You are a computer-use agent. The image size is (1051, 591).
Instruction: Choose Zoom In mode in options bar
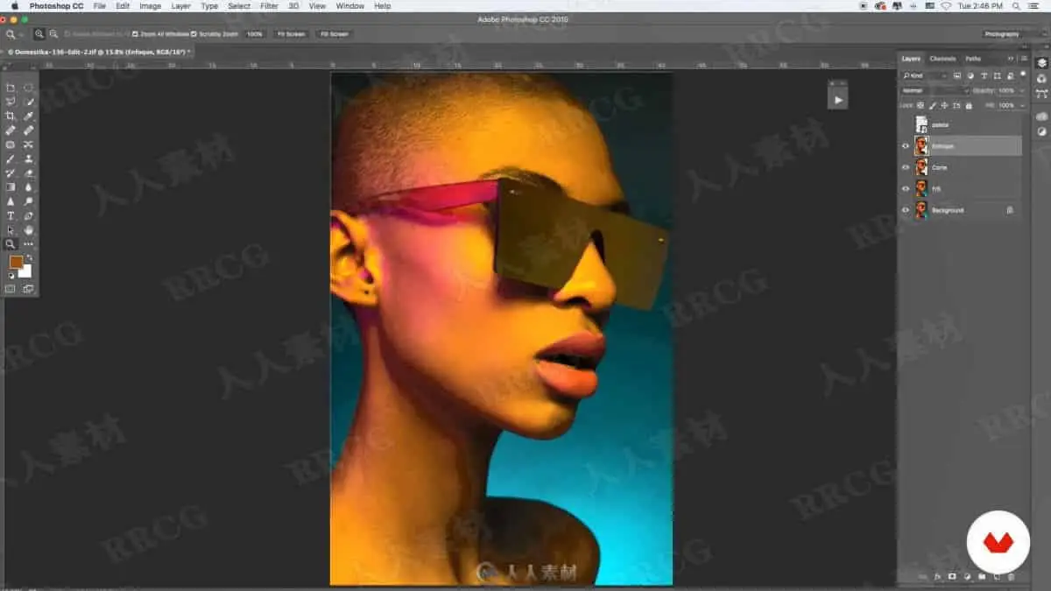(39, 33)
